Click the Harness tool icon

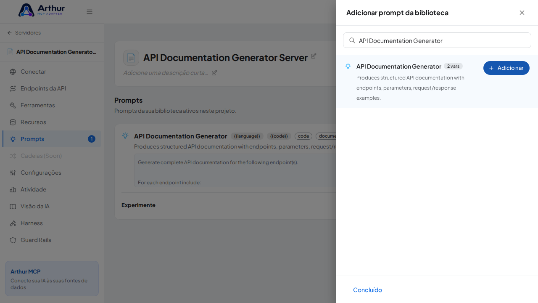13,223
